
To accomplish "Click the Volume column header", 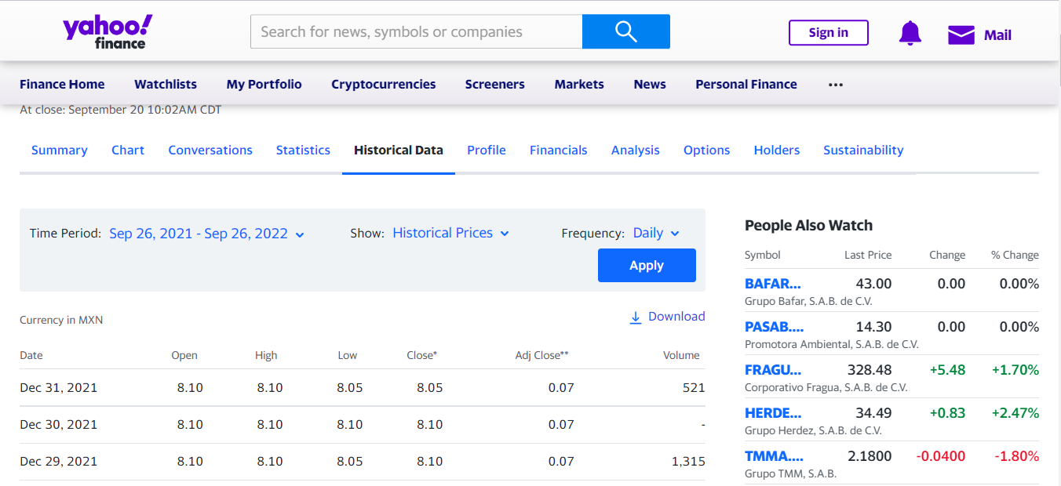I will 681,355.
